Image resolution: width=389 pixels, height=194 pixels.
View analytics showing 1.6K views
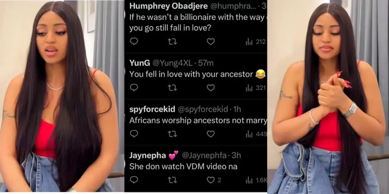coord(256,180)
